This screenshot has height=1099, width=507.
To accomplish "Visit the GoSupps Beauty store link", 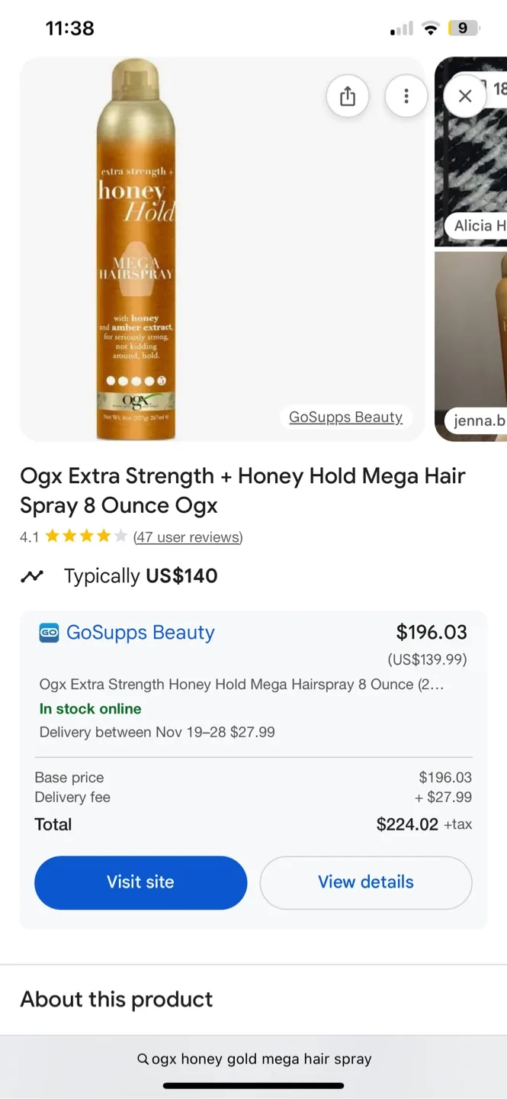I will click(140, 633).
